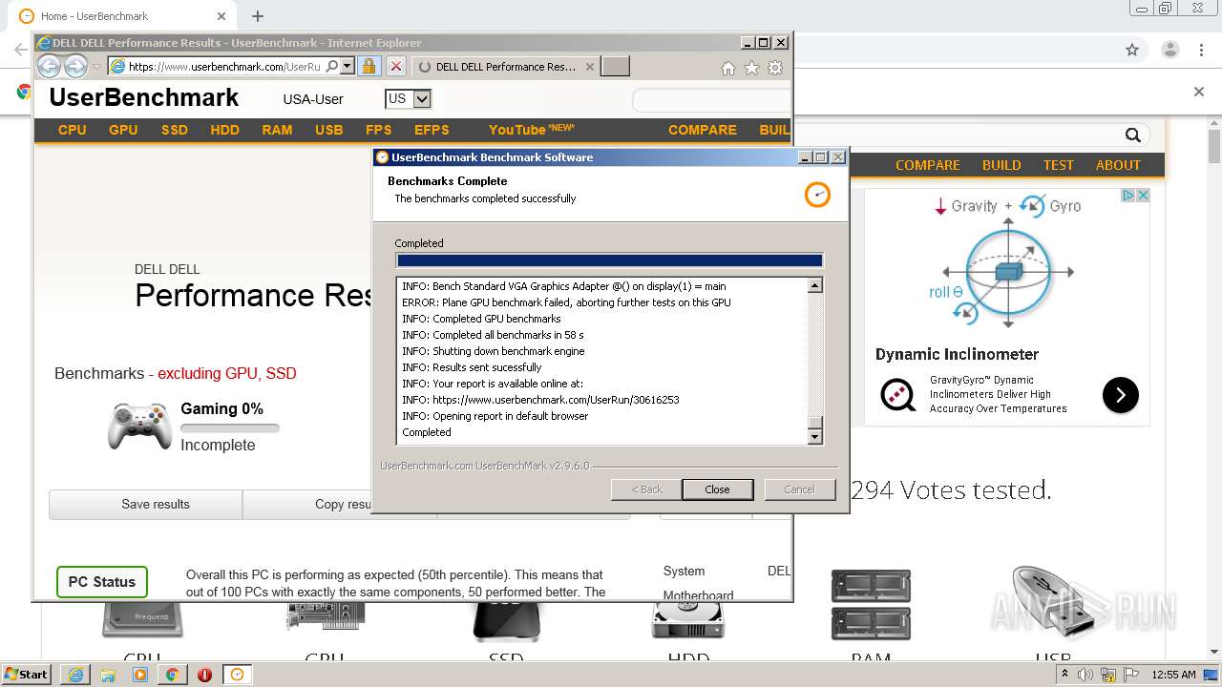The width and height of the screenshot is (1222, 687).
Task: Click COMPARE in the Internet Explorer page navbar
Action: (703, 130)
